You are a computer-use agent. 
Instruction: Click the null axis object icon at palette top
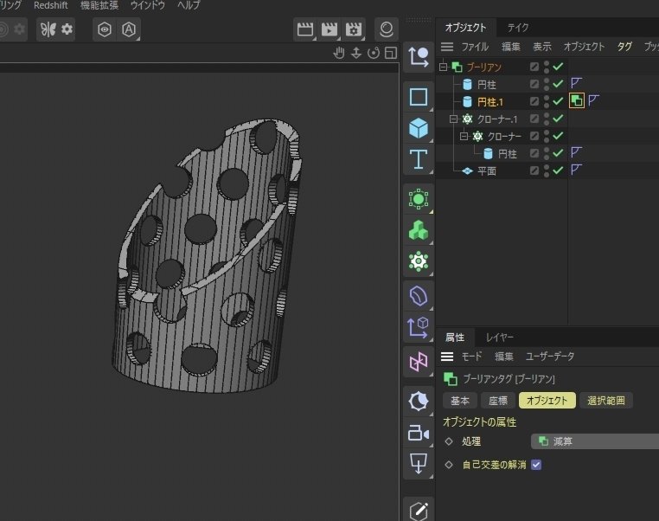tap(419, 57)
